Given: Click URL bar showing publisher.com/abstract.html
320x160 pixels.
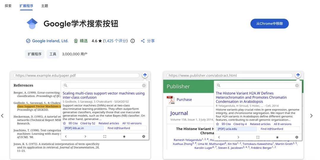Looking at the screenshot, I should [230, 75].
